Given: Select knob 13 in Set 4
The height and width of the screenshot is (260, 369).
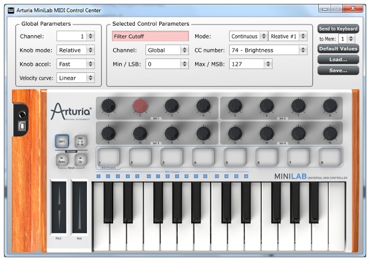Looking at the screenshot, I should pos(235,133).
